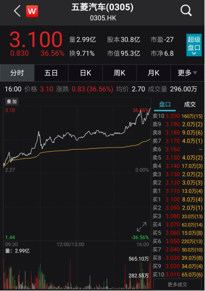This screenshot has width=205, height=291.
Task: Open the 更多 chart period dropdown
Action: (x=187, y=73)
